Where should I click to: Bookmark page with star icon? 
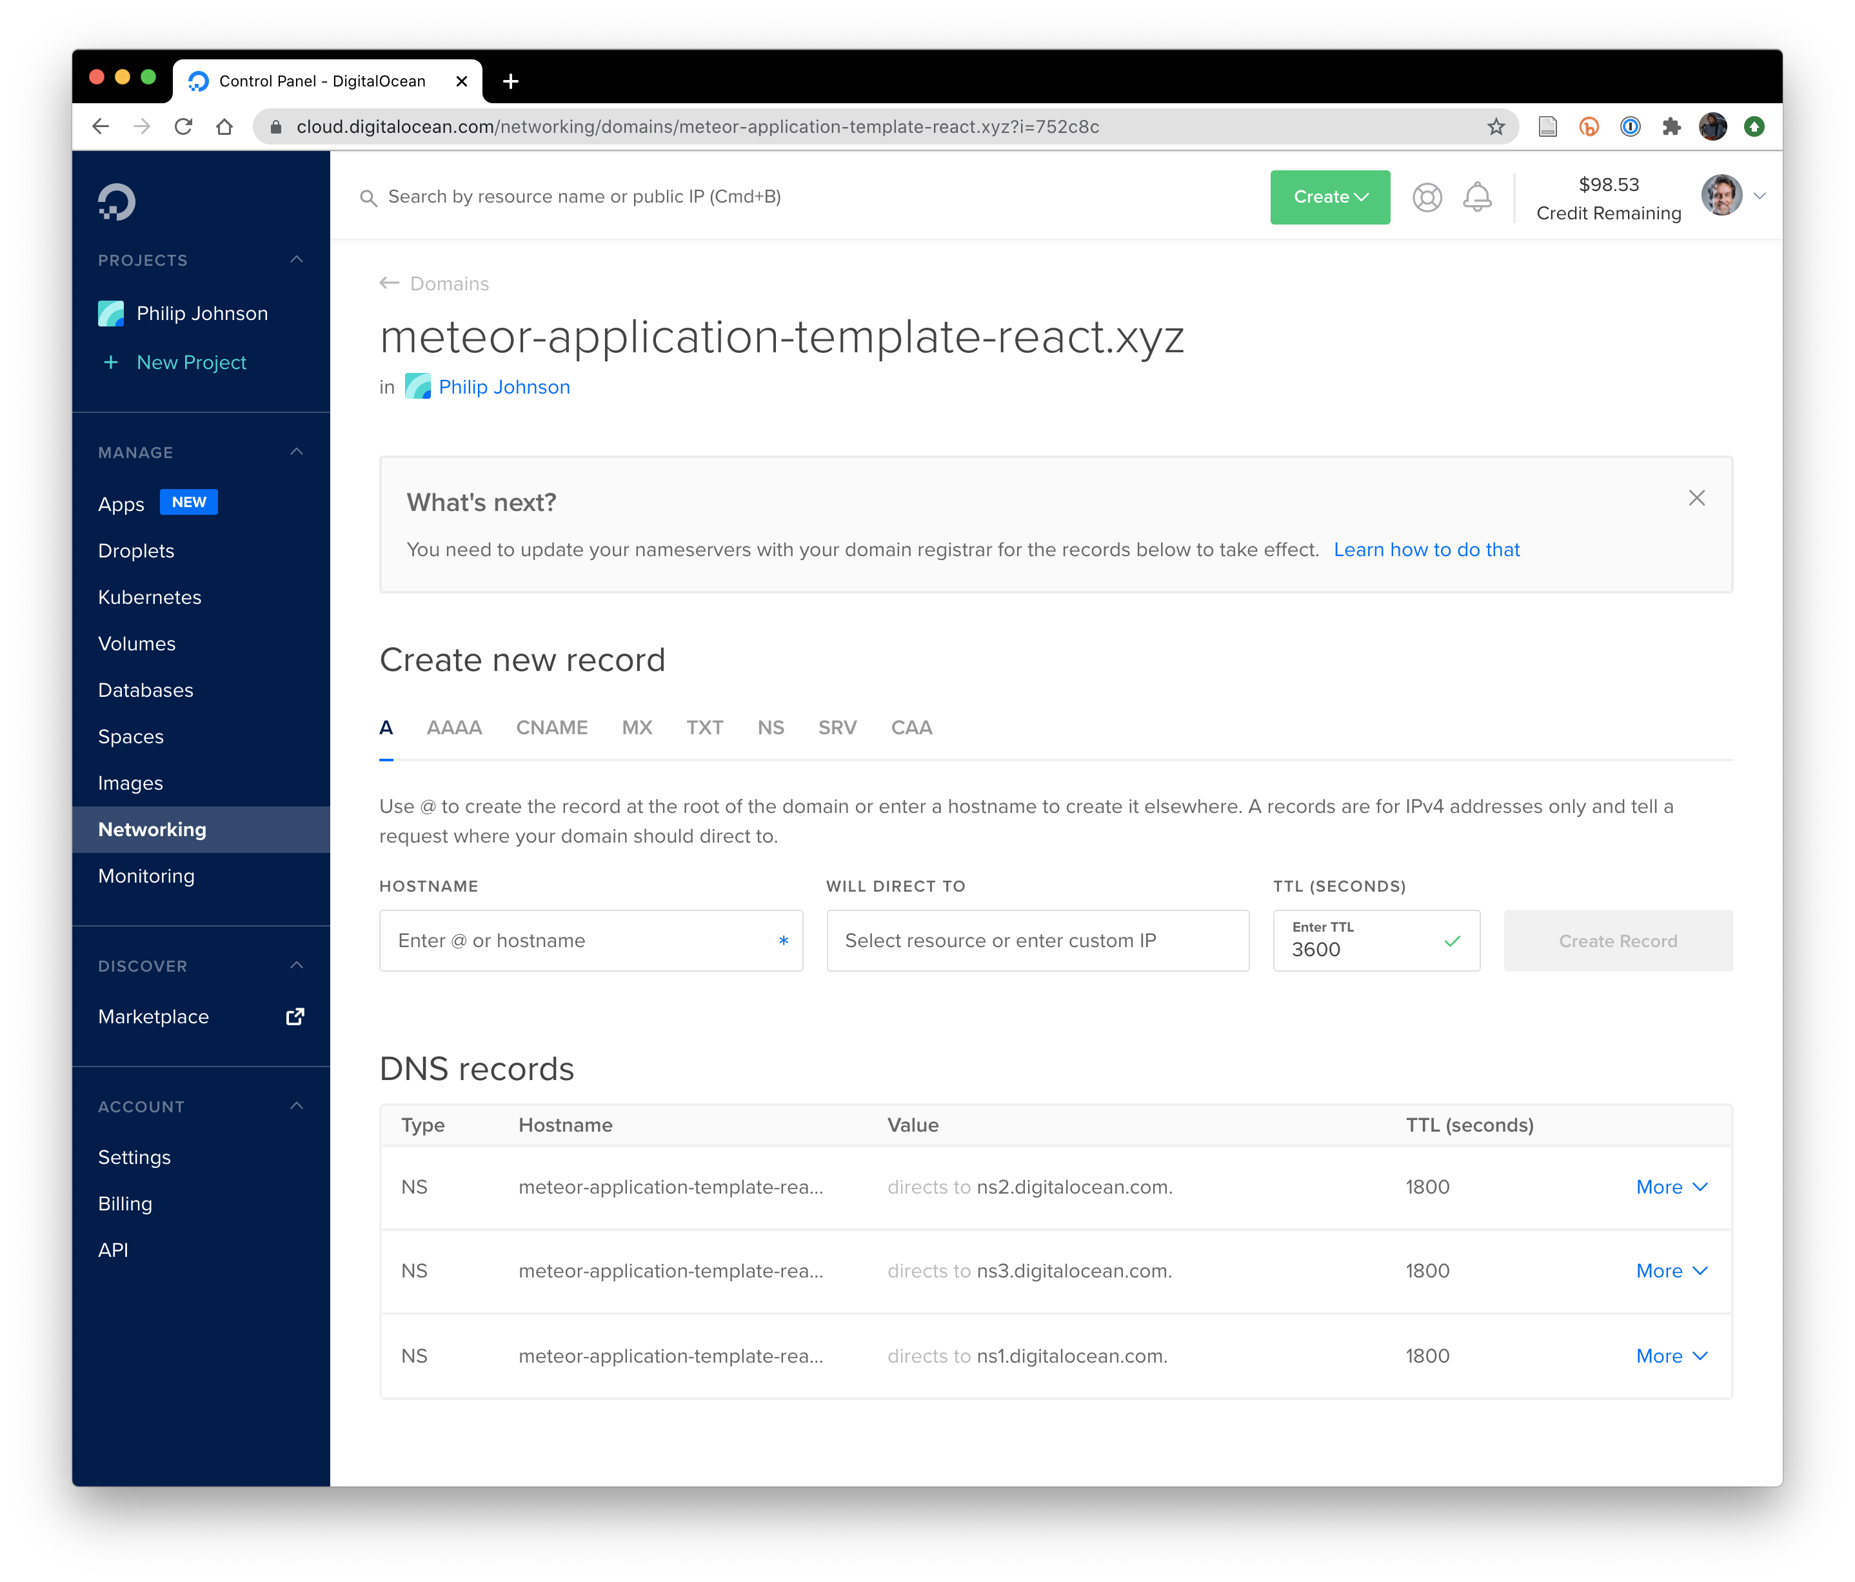(x=1496, y=127)
